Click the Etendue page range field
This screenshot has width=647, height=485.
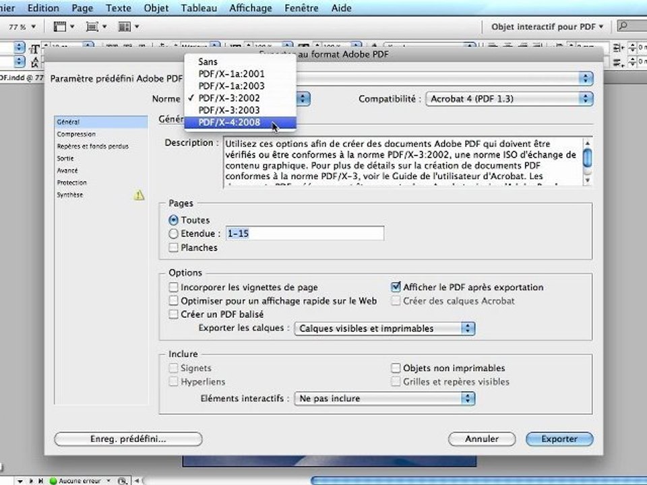(305, 234)
